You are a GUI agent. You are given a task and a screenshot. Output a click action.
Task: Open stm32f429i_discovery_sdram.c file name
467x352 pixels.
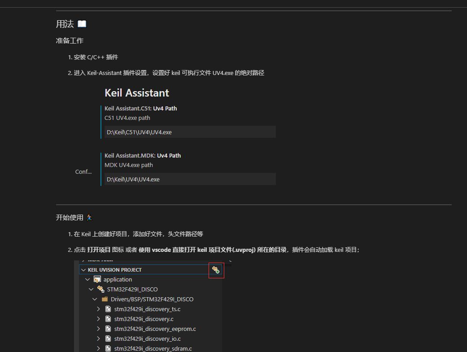(x=153, y=348)
